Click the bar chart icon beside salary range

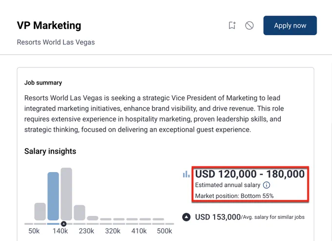point(186,174)
